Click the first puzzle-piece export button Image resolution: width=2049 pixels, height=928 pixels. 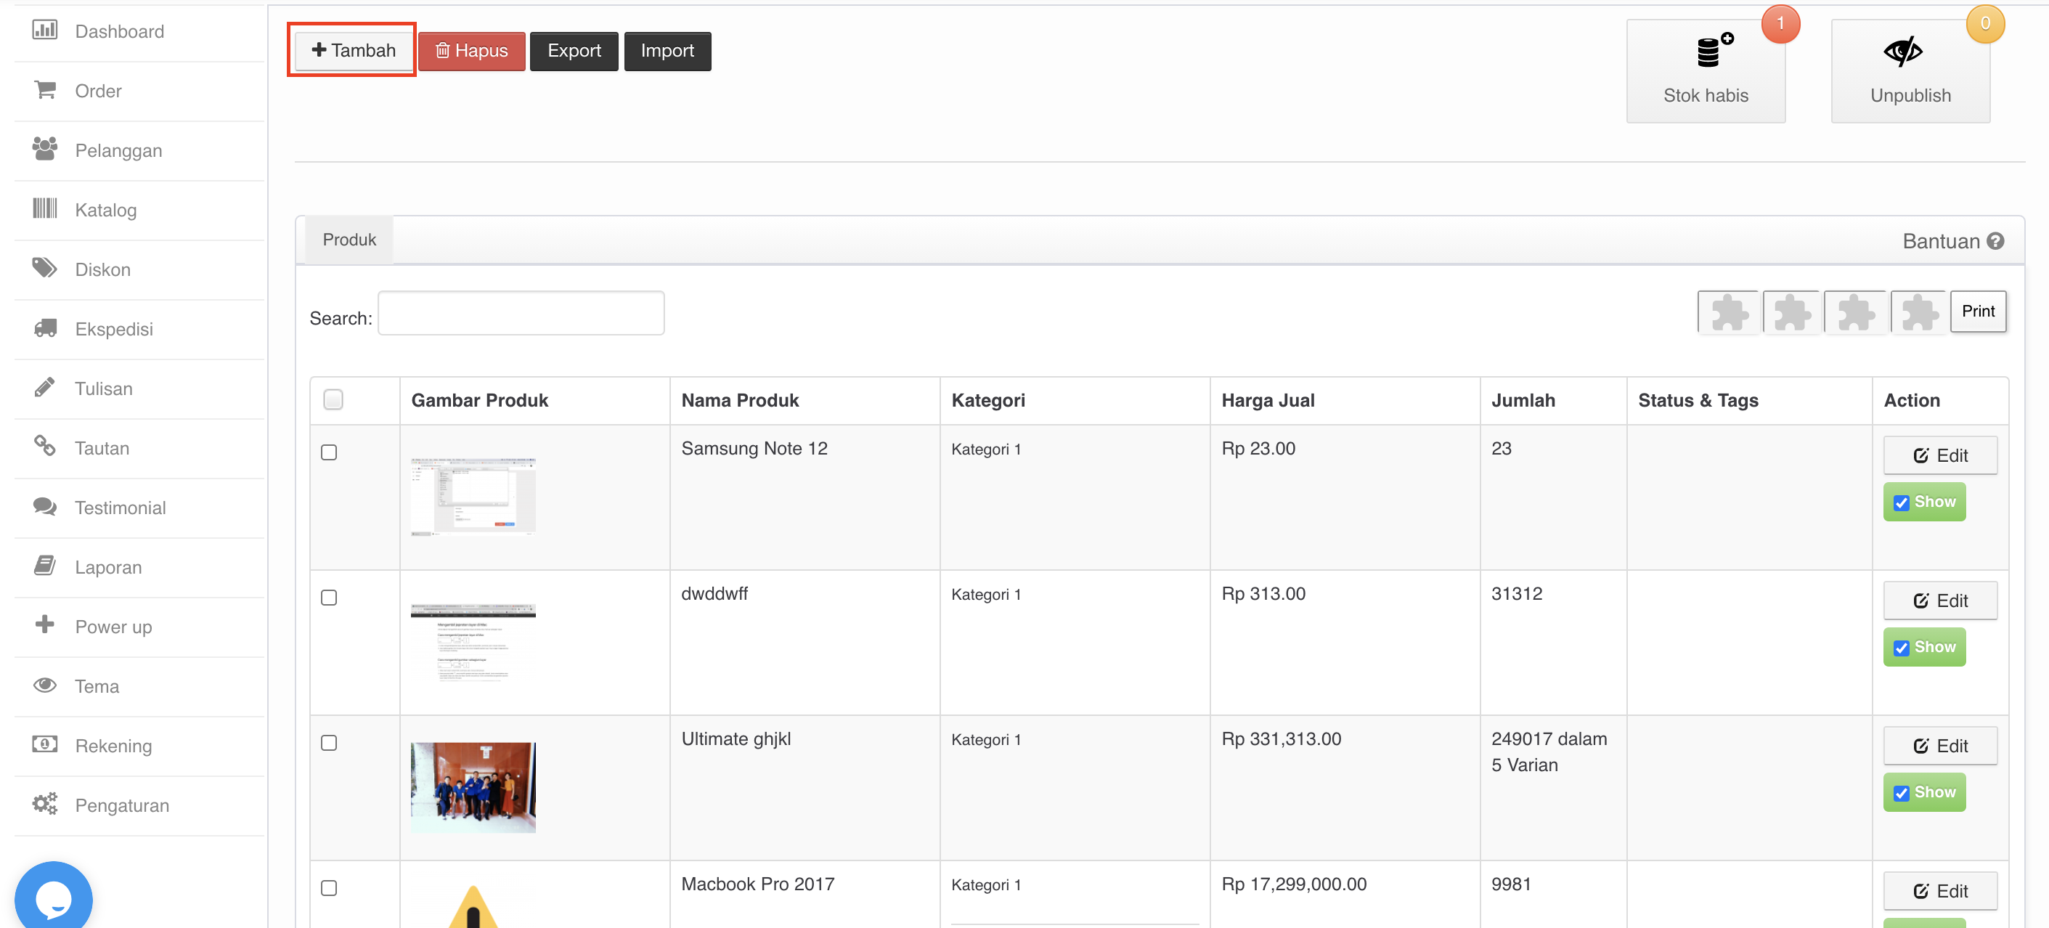(1729, 312)
